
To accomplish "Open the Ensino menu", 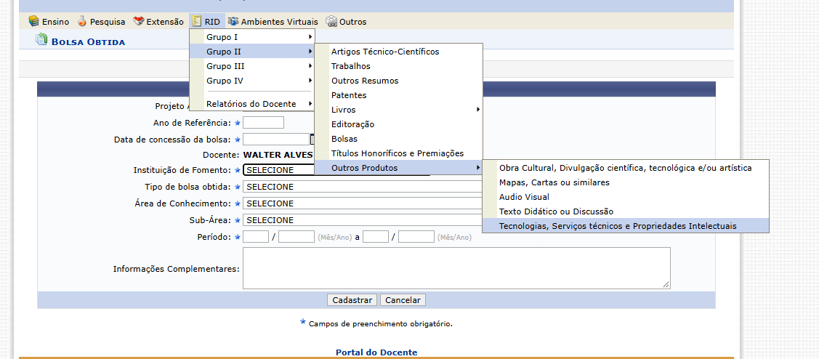I will (x=49, y=21).
